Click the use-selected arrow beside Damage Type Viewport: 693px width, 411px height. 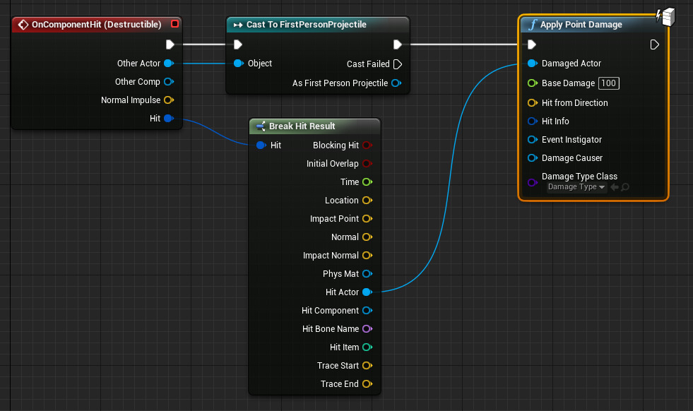pos(614,187)
